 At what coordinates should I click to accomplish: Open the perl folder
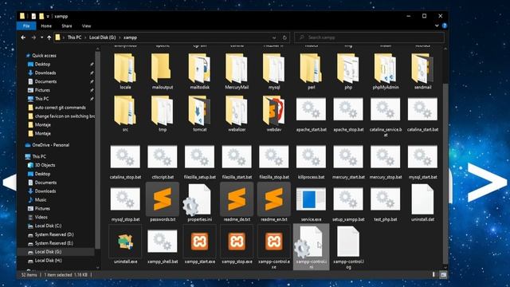(x=311, y=72)
